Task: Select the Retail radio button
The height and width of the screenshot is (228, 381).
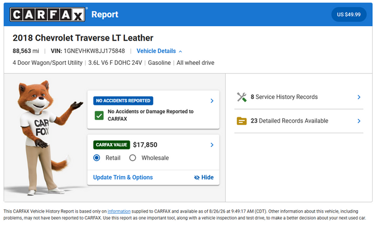Action: tap(96, 158)
